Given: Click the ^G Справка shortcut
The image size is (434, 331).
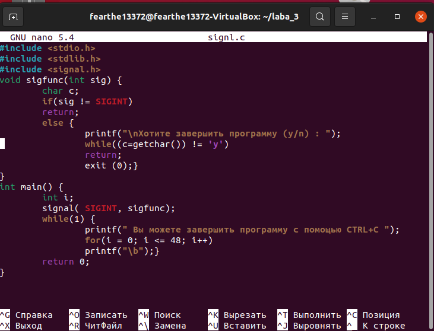Looking at the screenshot, I should click(26, 315).
